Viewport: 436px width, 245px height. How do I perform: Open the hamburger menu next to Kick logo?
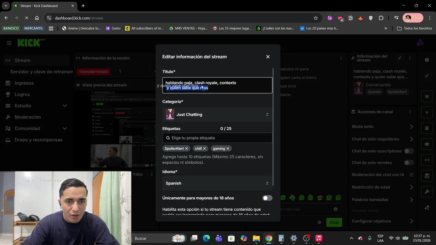pos(9,43)
